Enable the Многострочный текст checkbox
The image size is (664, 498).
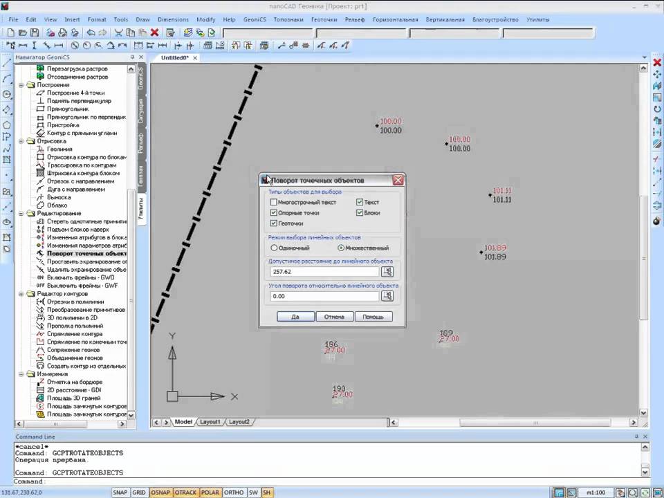(x=274, y=203)
